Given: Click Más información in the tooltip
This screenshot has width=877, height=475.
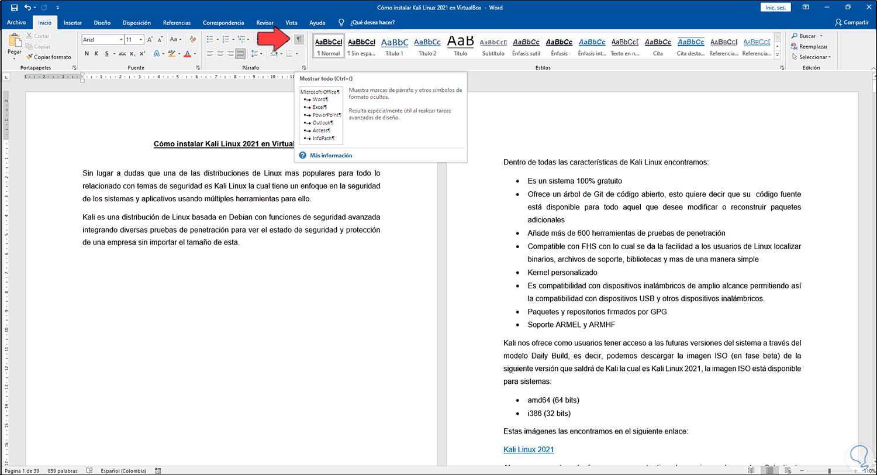Looking at the screenshot, I should (331, 156).
